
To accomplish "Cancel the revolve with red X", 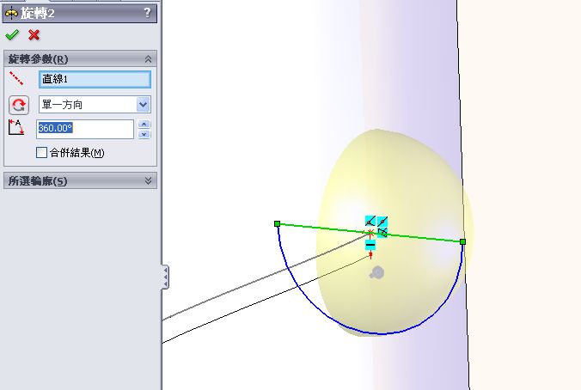I will 34,35.
